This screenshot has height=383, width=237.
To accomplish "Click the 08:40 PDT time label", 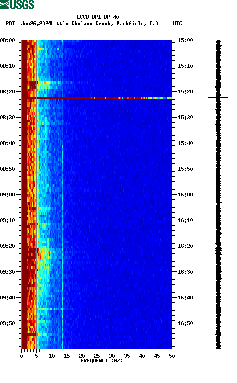I will 7,143.
